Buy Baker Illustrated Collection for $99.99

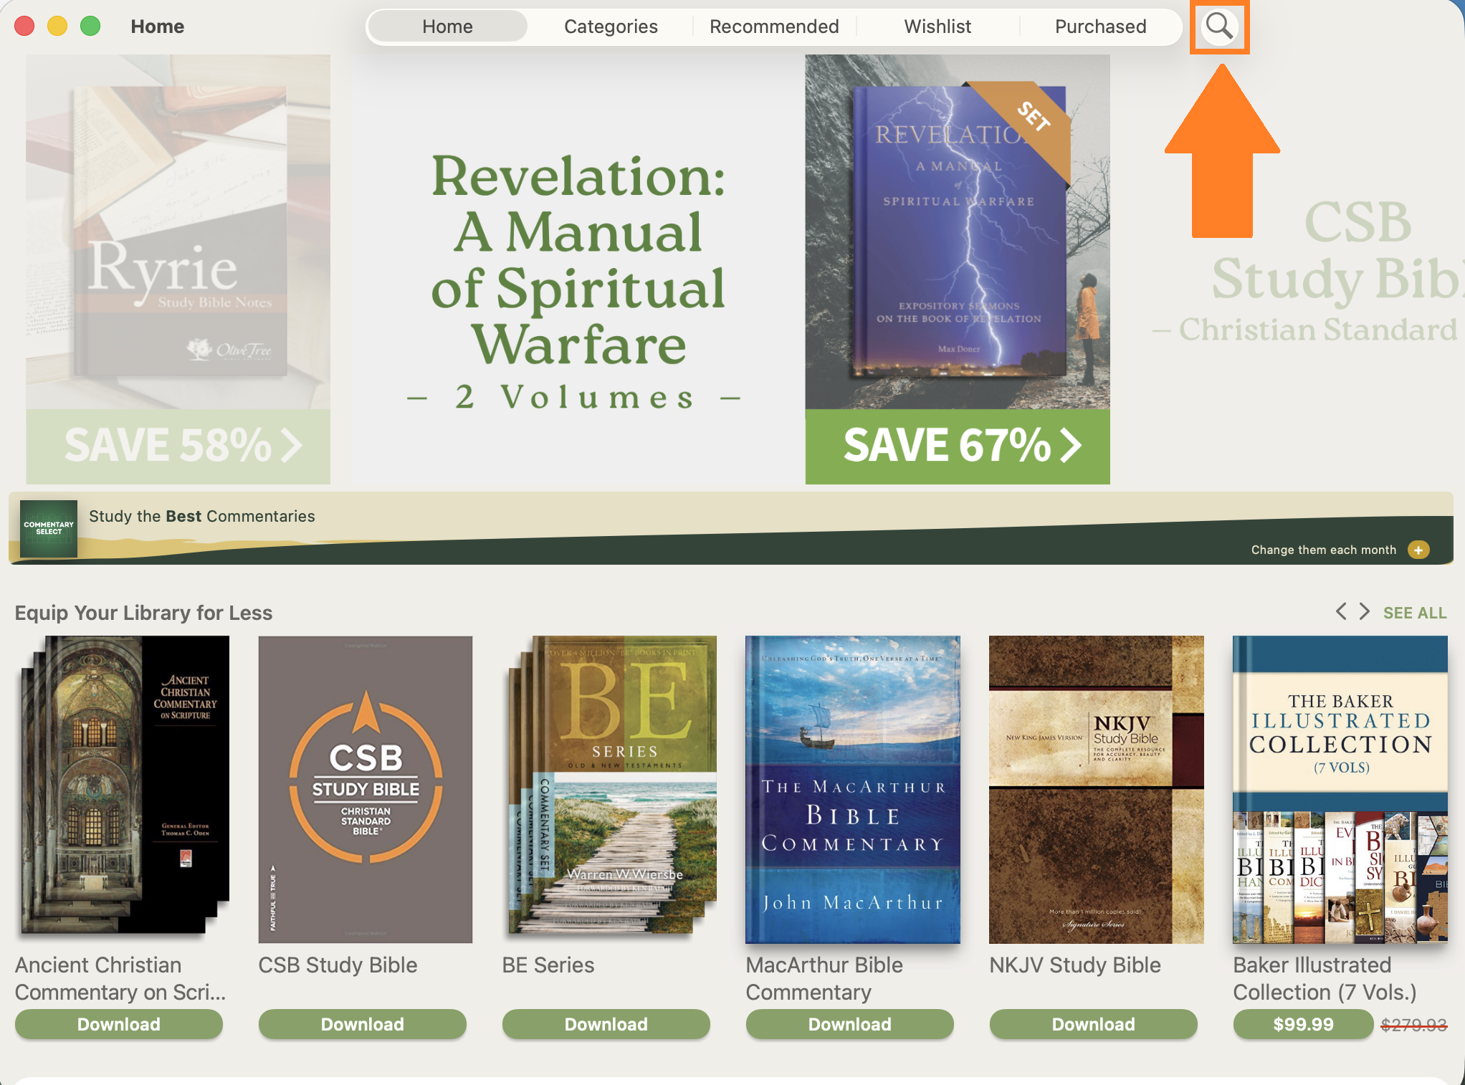coord(1303,1024)
